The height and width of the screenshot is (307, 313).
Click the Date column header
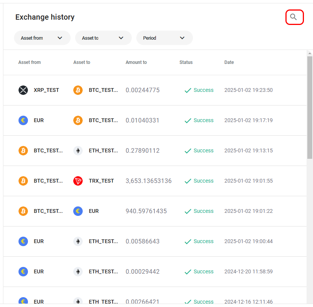pos(229,62)
